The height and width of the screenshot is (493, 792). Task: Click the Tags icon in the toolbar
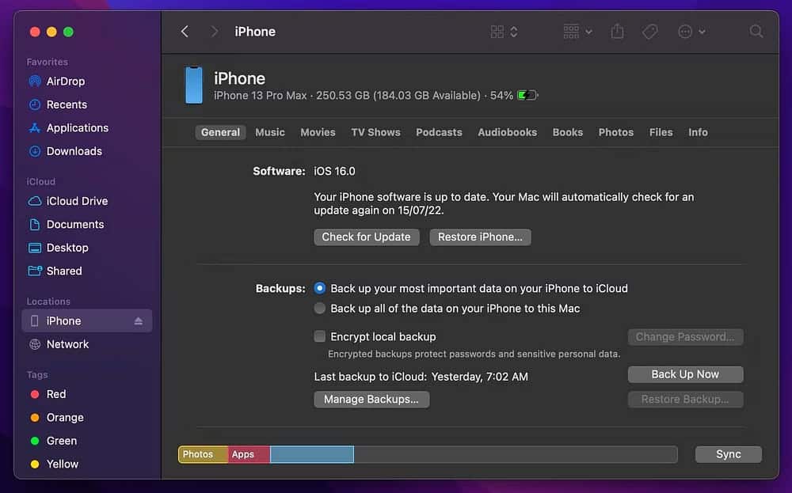649,31
